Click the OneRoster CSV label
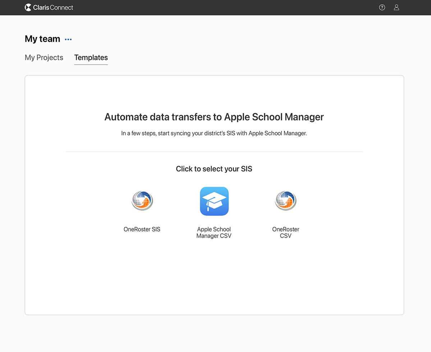Screen dimensions: 431x352 (285, 232)
